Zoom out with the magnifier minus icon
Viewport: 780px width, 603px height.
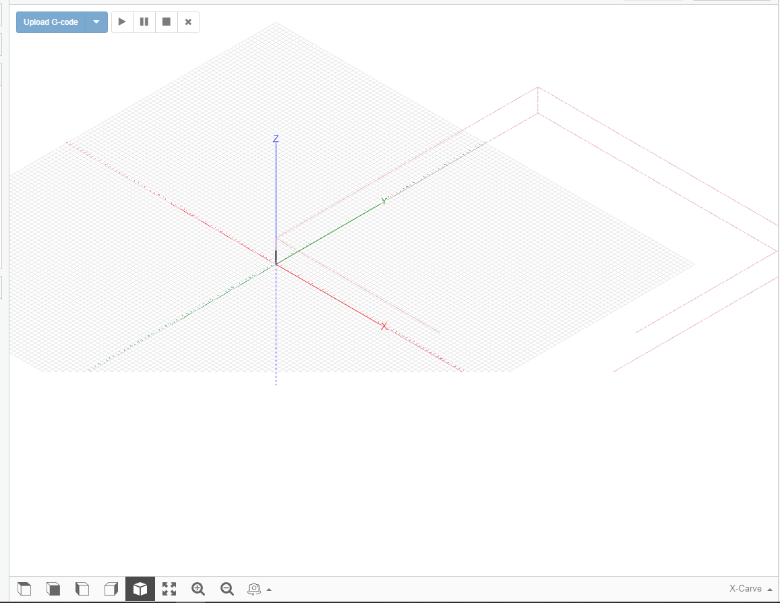[x=227, y=589]
